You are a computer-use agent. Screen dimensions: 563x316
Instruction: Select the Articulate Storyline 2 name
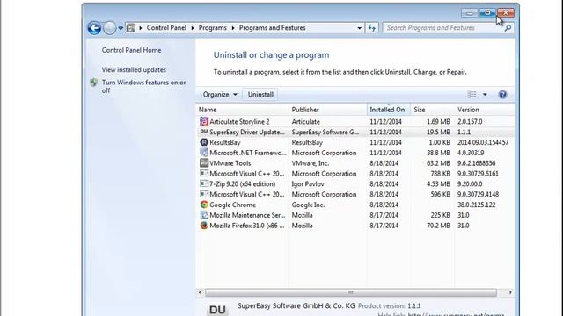coord(239,122)
